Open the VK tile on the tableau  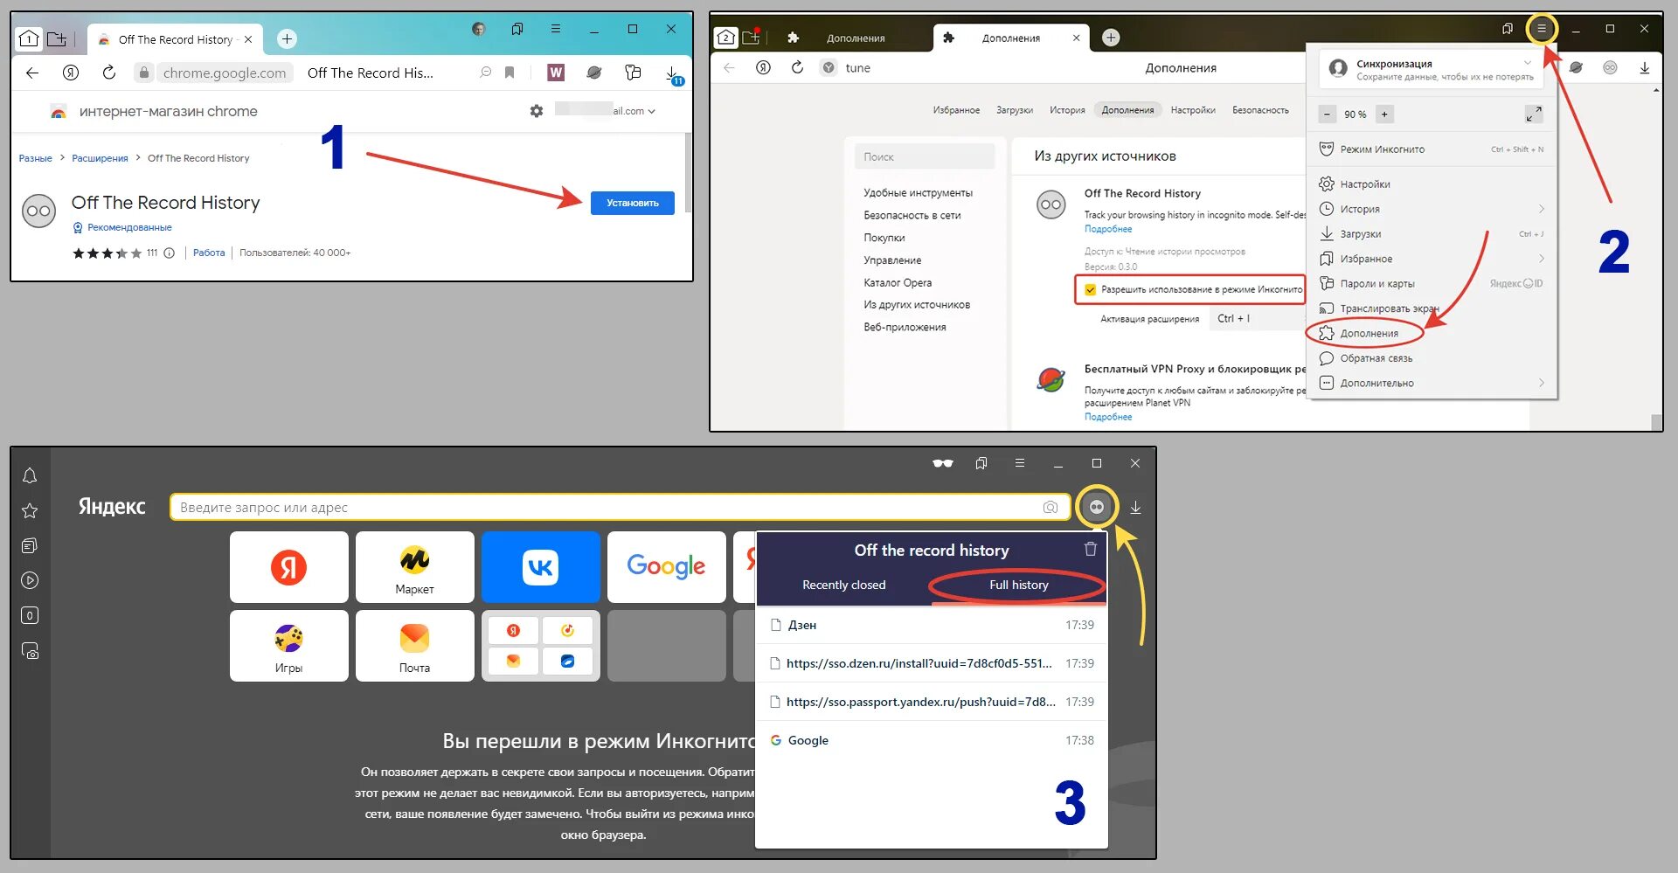click(x=540, y=567)
